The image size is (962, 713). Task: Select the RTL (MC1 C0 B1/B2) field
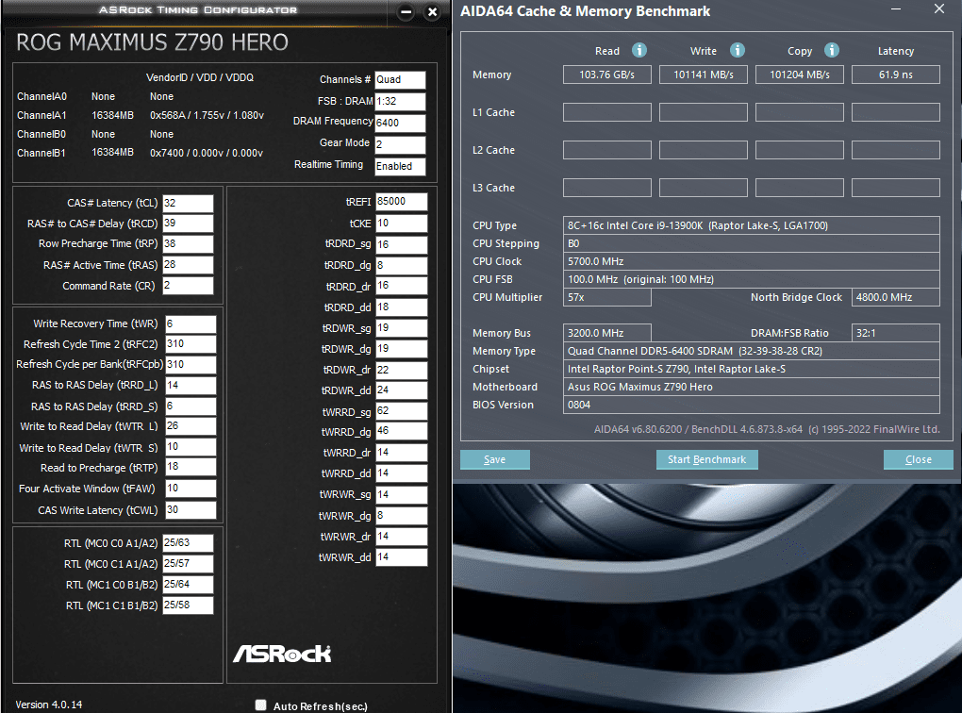pyautogui.click(x=188, y=584)
